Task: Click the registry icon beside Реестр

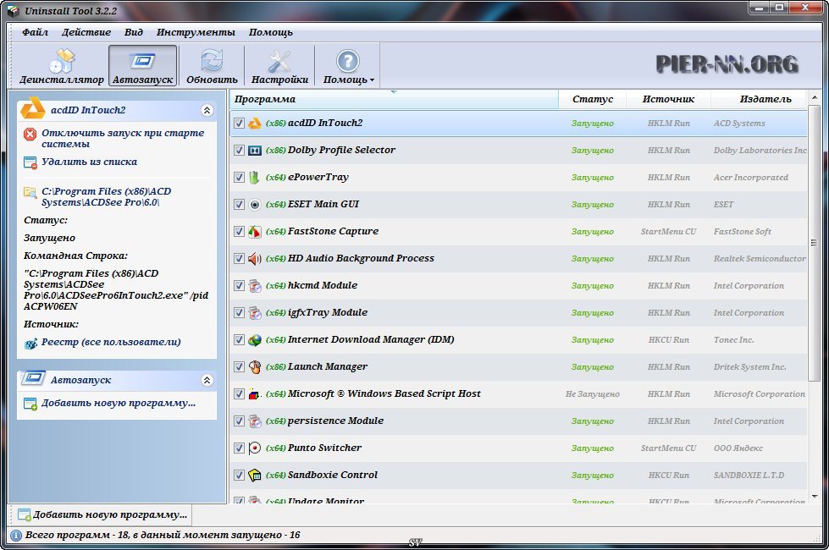Action: [x=30, y=344]
